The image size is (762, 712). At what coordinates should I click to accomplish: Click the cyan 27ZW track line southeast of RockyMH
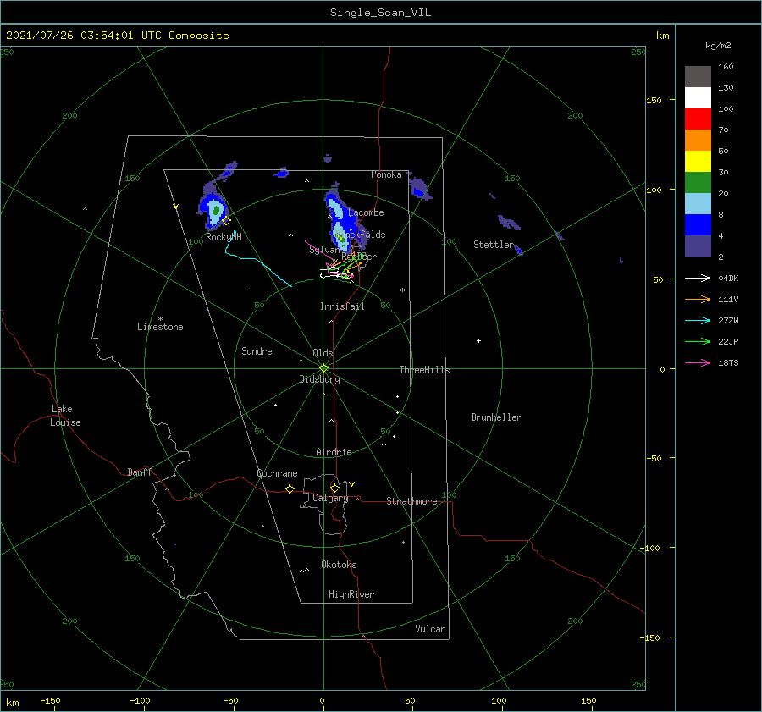[257, 260]
